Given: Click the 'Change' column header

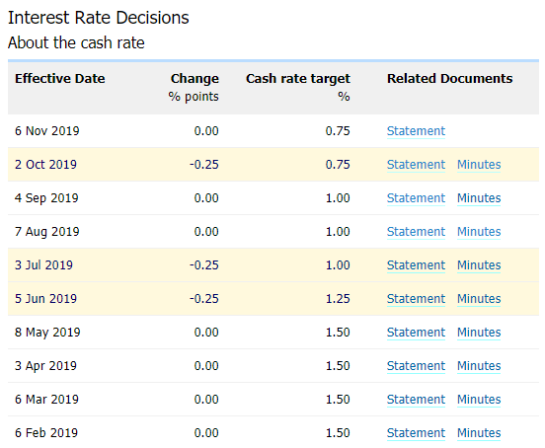Looking at the screenshot, I should [195, 79].
